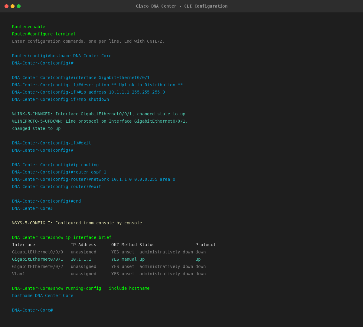Click the 'no shutdown' command line

tap(60, 99)
